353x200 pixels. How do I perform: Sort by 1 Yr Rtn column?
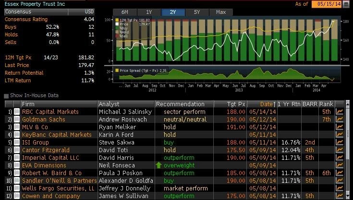(x=289, y=104)
